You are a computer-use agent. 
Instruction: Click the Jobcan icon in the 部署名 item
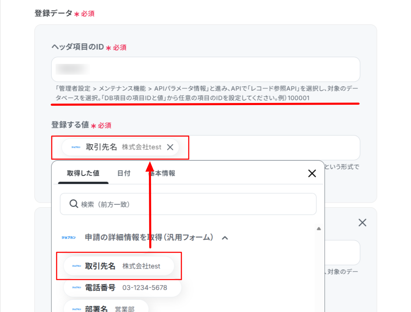pos(77,309)
